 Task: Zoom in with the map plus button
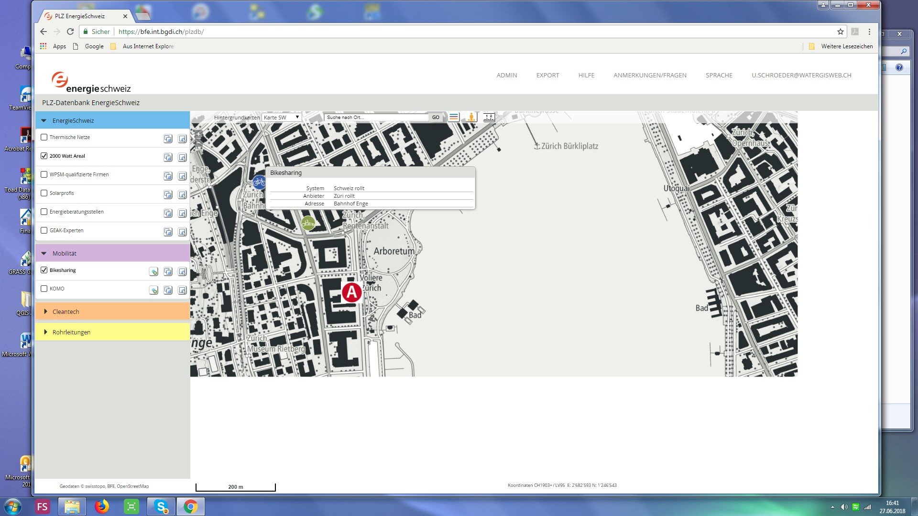point(198,134)
